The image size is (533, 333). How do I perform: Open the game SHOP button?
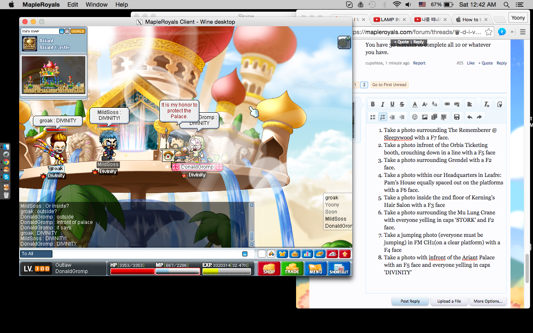[269, 268]
